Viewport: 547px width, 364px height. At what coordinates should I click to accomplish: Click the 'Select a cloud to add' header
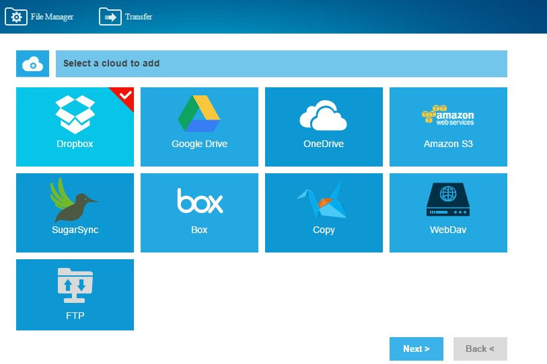pos(281,64)
